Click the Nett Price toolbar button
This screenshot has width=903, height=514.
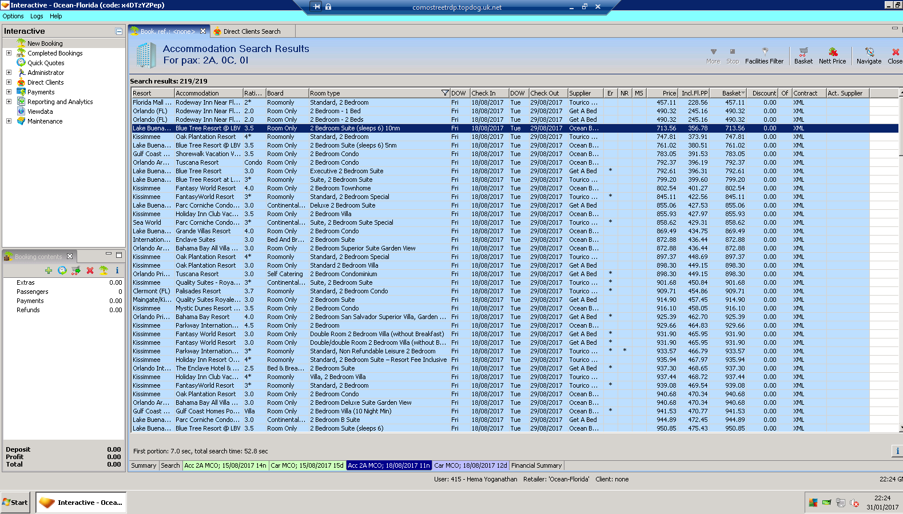tap(832, 56)
